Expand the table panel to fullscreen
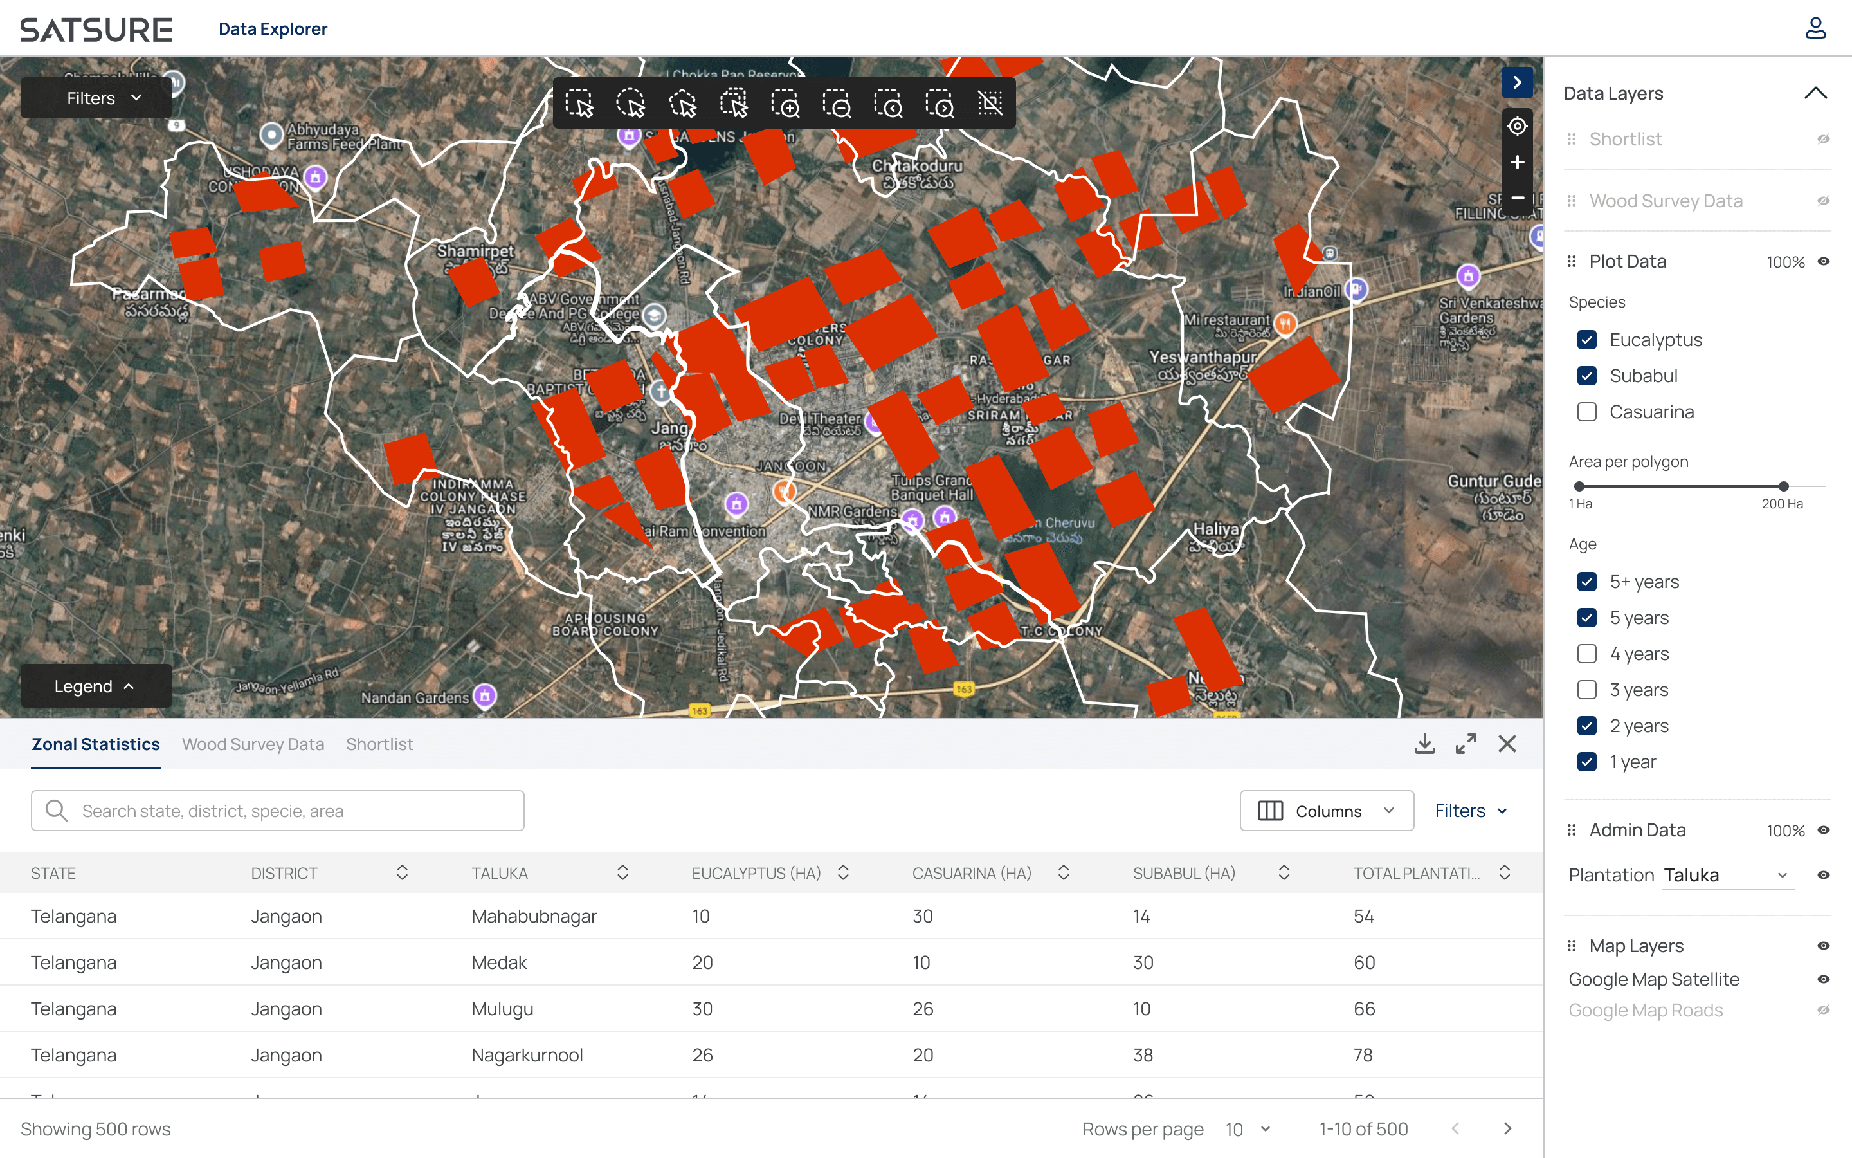 click(1466, 744)
